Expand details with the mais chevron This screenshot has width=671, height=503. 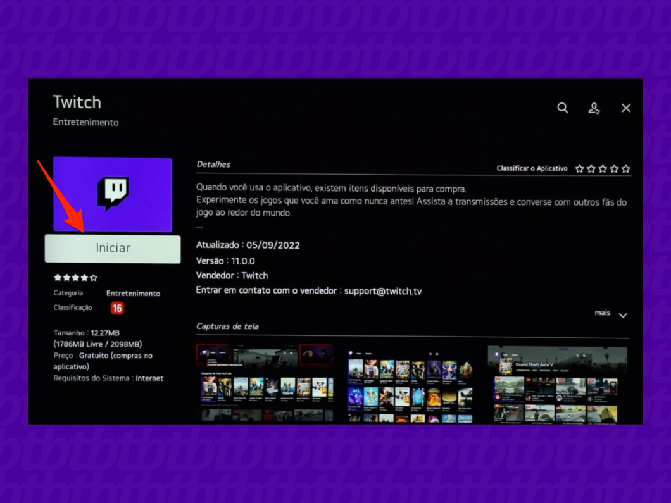(623, 315)
